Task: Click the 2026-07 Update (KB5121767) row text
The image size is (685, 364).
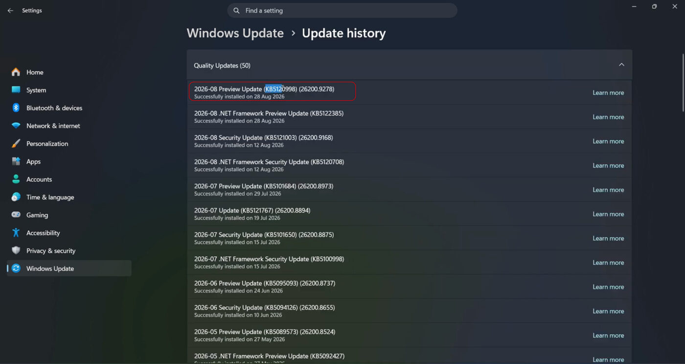Action: pos(252,210)
